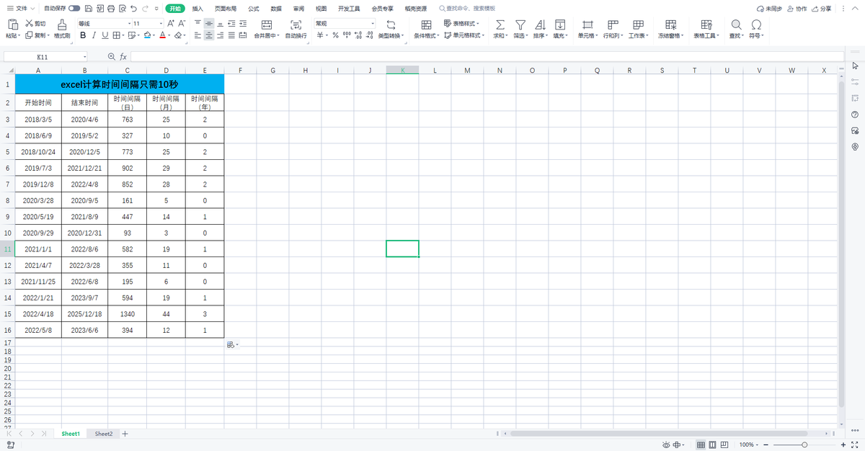The width and height of the screenshot is (865, 451).
Task: Click the 粘贴 paste icon
Action: pyautogui.click(x=12, y=24)
